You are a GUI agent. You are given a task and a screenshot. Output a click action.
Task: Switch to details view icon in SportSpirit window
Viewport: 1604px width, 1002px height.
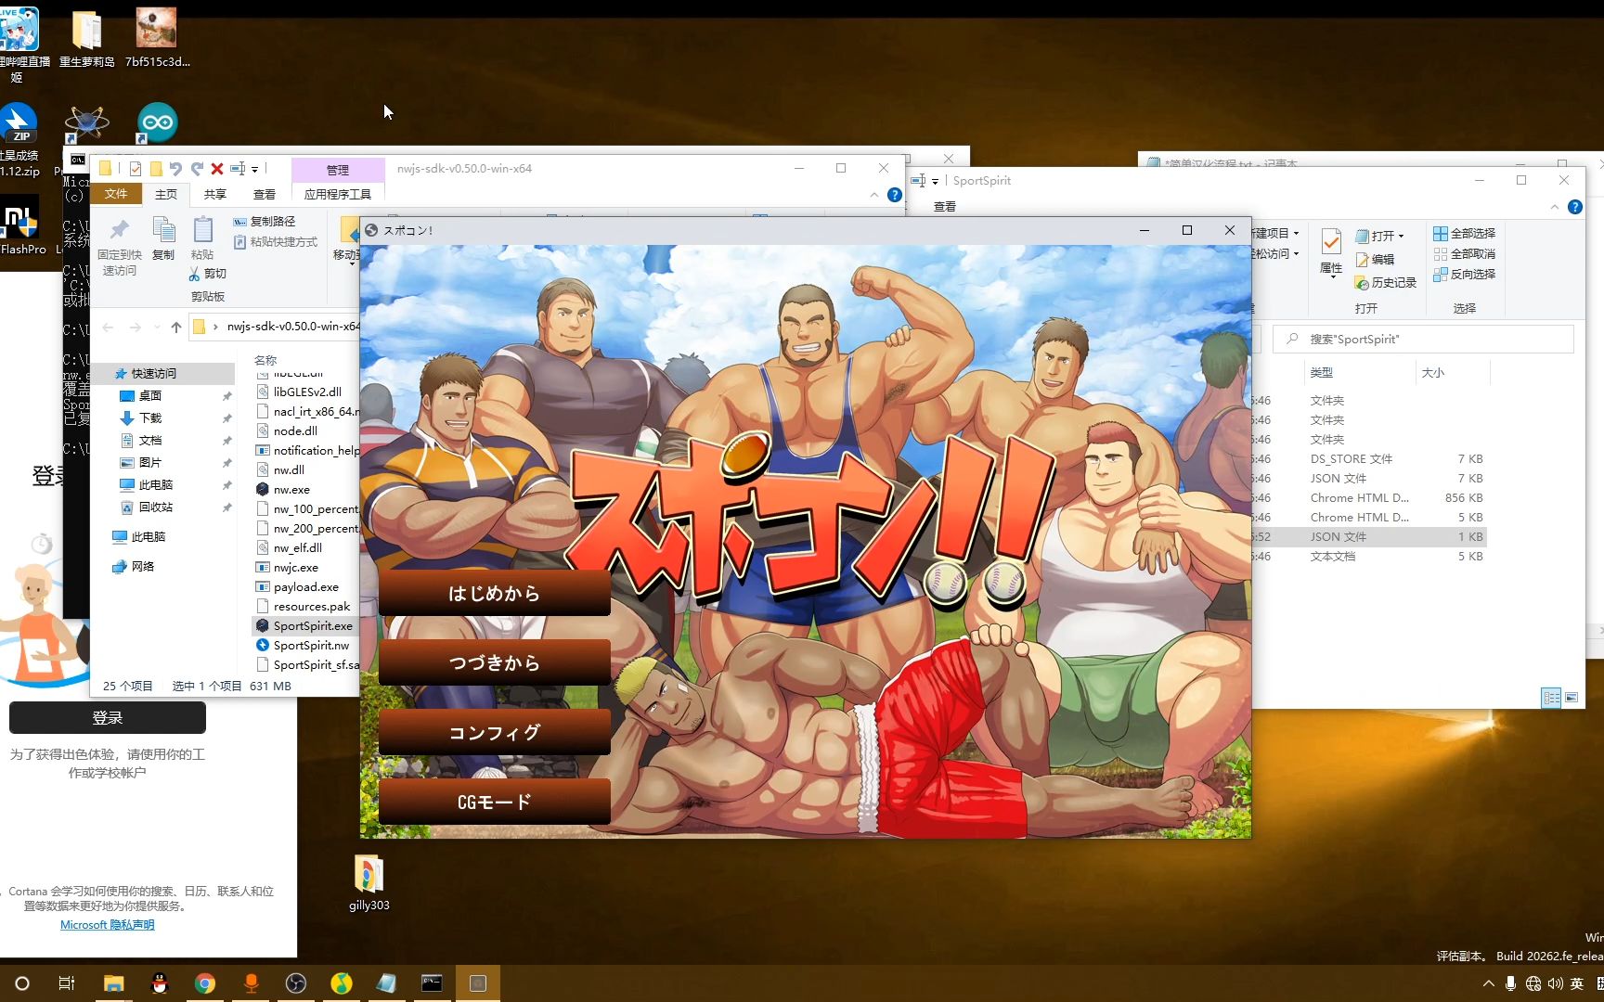point(1551,698)
